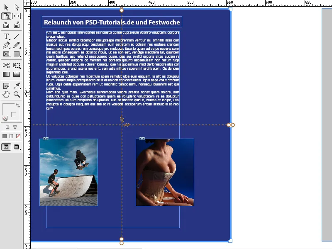This screenshot has width=332, height=249.
Task: Choose the Gap tool
Action: [x=17, y=16]
